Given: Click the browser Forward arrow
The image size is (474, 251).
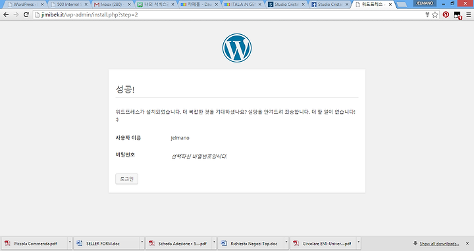Looking at the screenshot, I should pyautogui.click(x=16, y=14).
